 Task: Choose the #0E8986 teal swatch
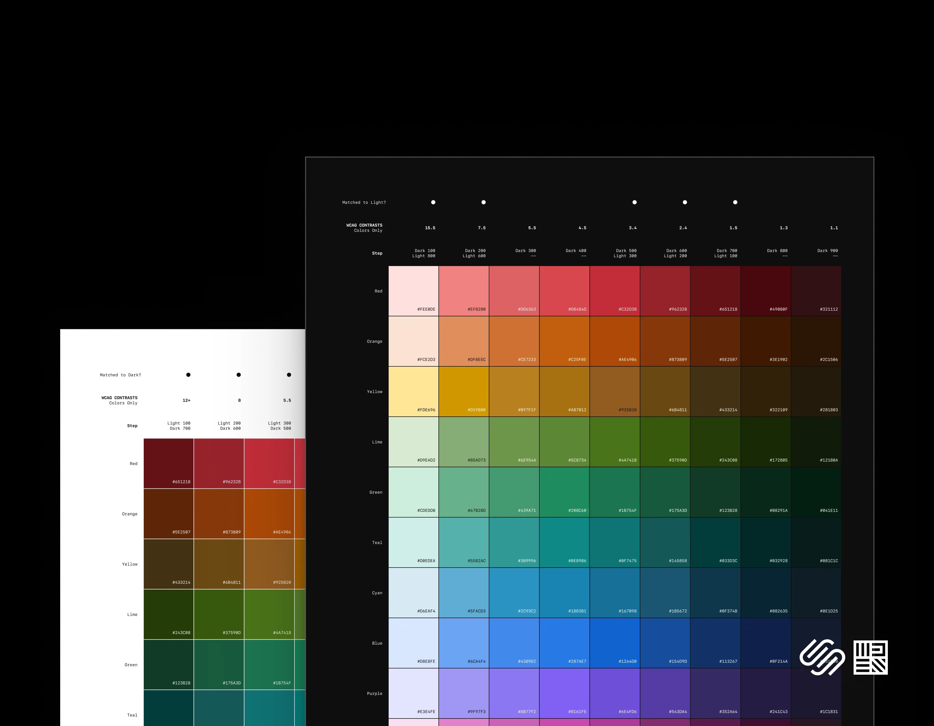point(565,543)
